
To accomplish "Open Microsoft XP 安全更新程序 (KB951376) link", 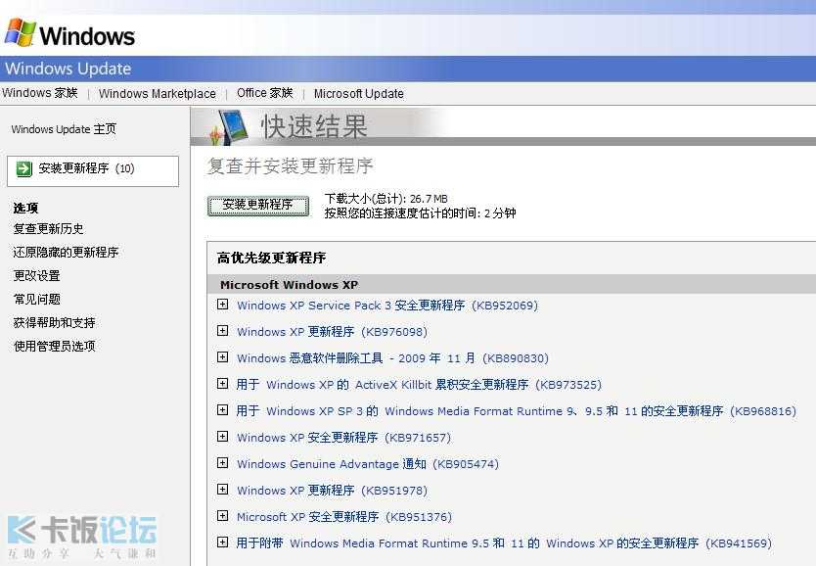I will (344, 517).
